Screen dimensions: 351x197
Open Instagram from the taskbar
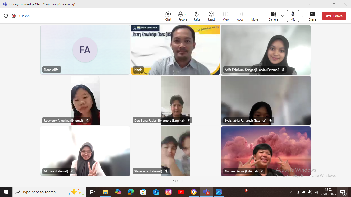coord(169,192)
